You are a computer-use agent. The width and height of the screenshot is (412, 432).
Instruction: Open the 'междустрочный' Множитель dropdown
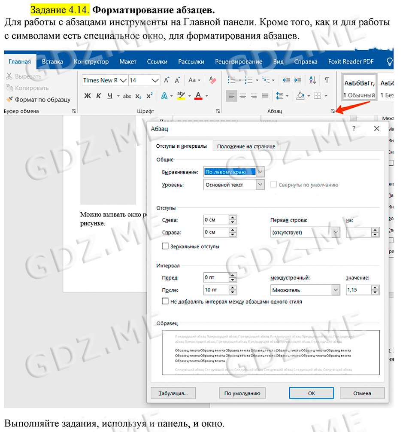(x=336, y=290)
